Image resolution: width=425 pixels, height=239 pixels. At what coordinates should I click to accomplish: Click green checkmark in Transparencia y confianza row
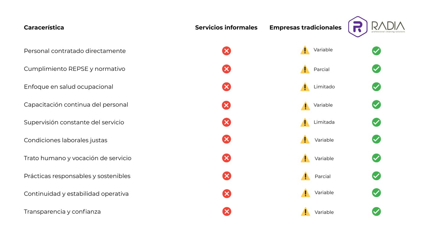point(376,212)
